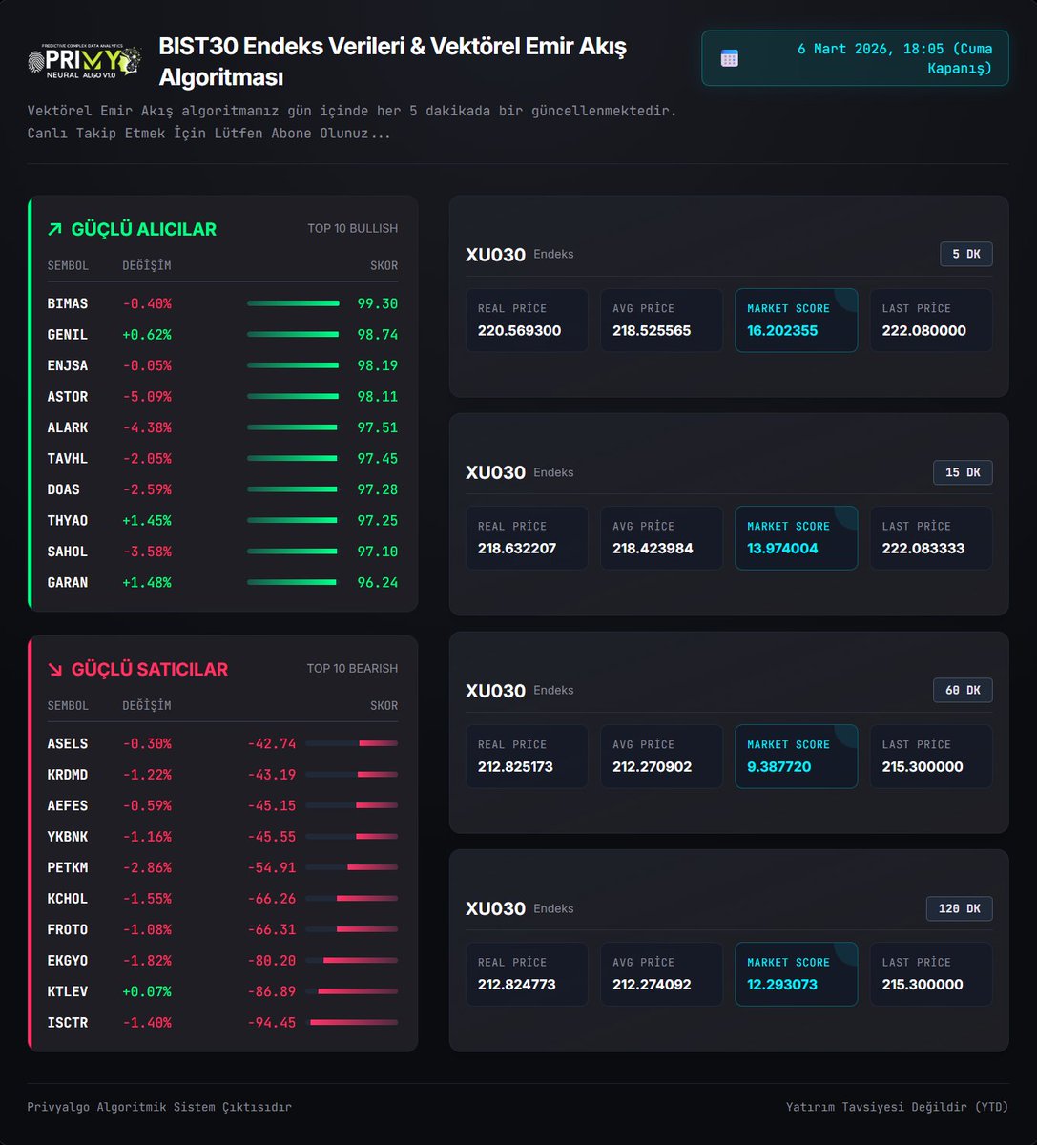Click Real Price 218.632207 card
The image size is (1037, 1145).
tap(527, 538)
